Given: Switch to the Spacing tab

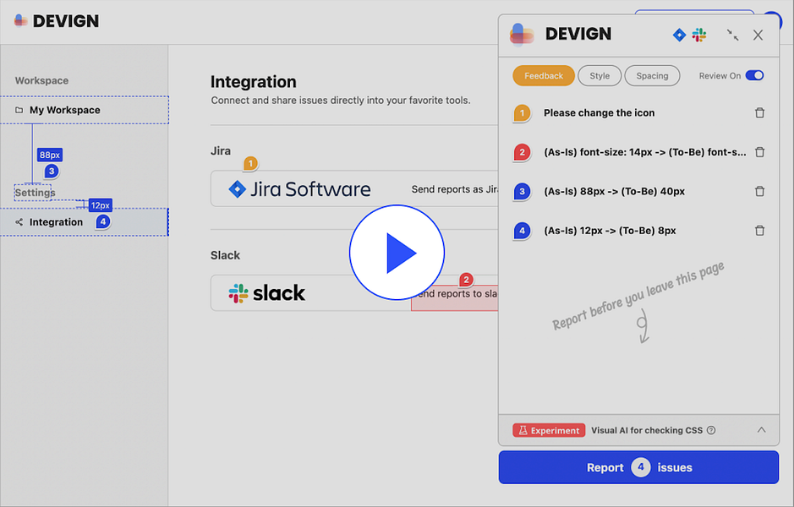Looking at the screenshot, I should tap(652, 76).
